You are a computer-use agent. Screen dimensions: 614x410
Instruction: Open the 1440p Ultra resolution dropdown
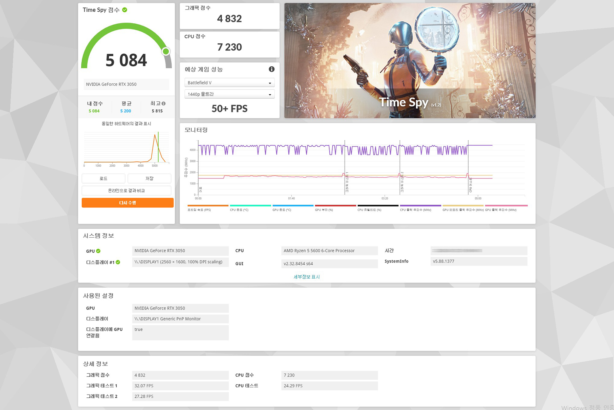click(229, 94)
